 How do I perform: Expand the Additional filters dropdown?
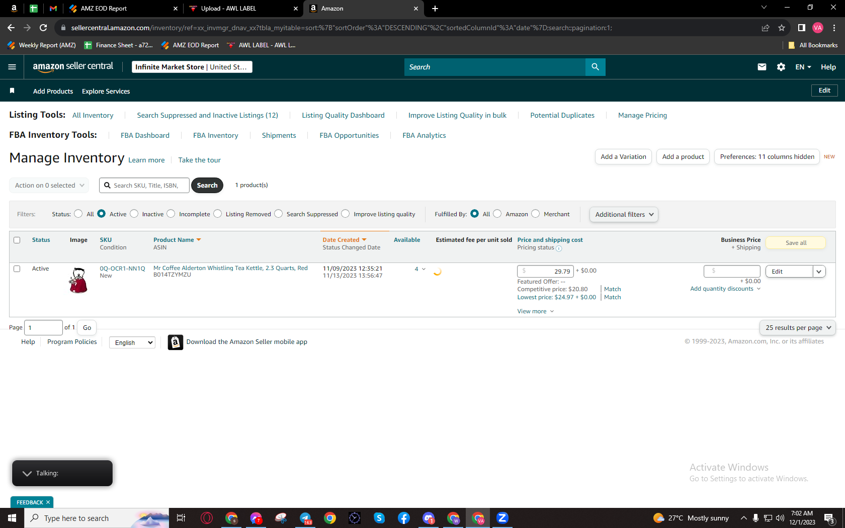624,215
